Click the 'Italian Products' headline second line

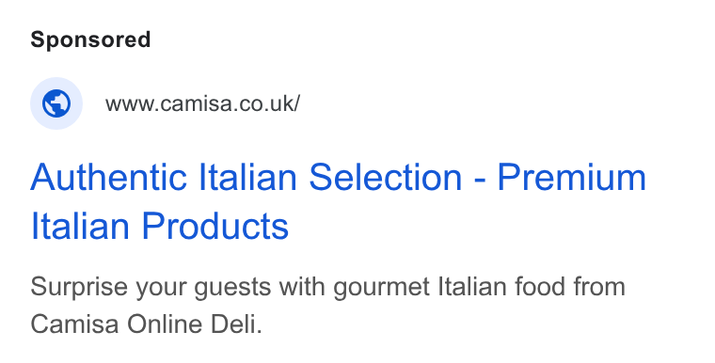159,226
